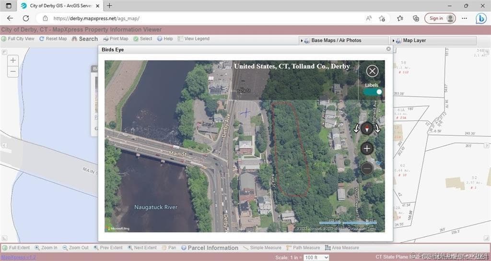The height and width of the screenshot is (261, 491).
Task: Click the map zoom-out minus button
Action: pos(13,72)
